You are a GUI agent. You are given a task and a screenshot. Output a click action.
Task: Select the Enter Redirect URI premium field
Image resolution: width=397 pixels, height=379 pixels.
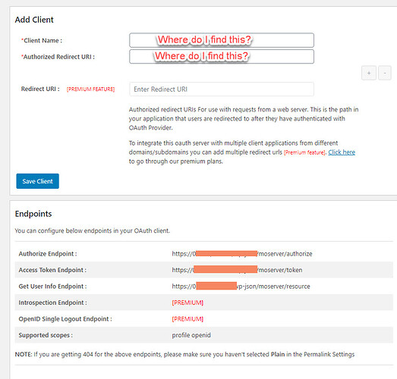click(222, 89)
